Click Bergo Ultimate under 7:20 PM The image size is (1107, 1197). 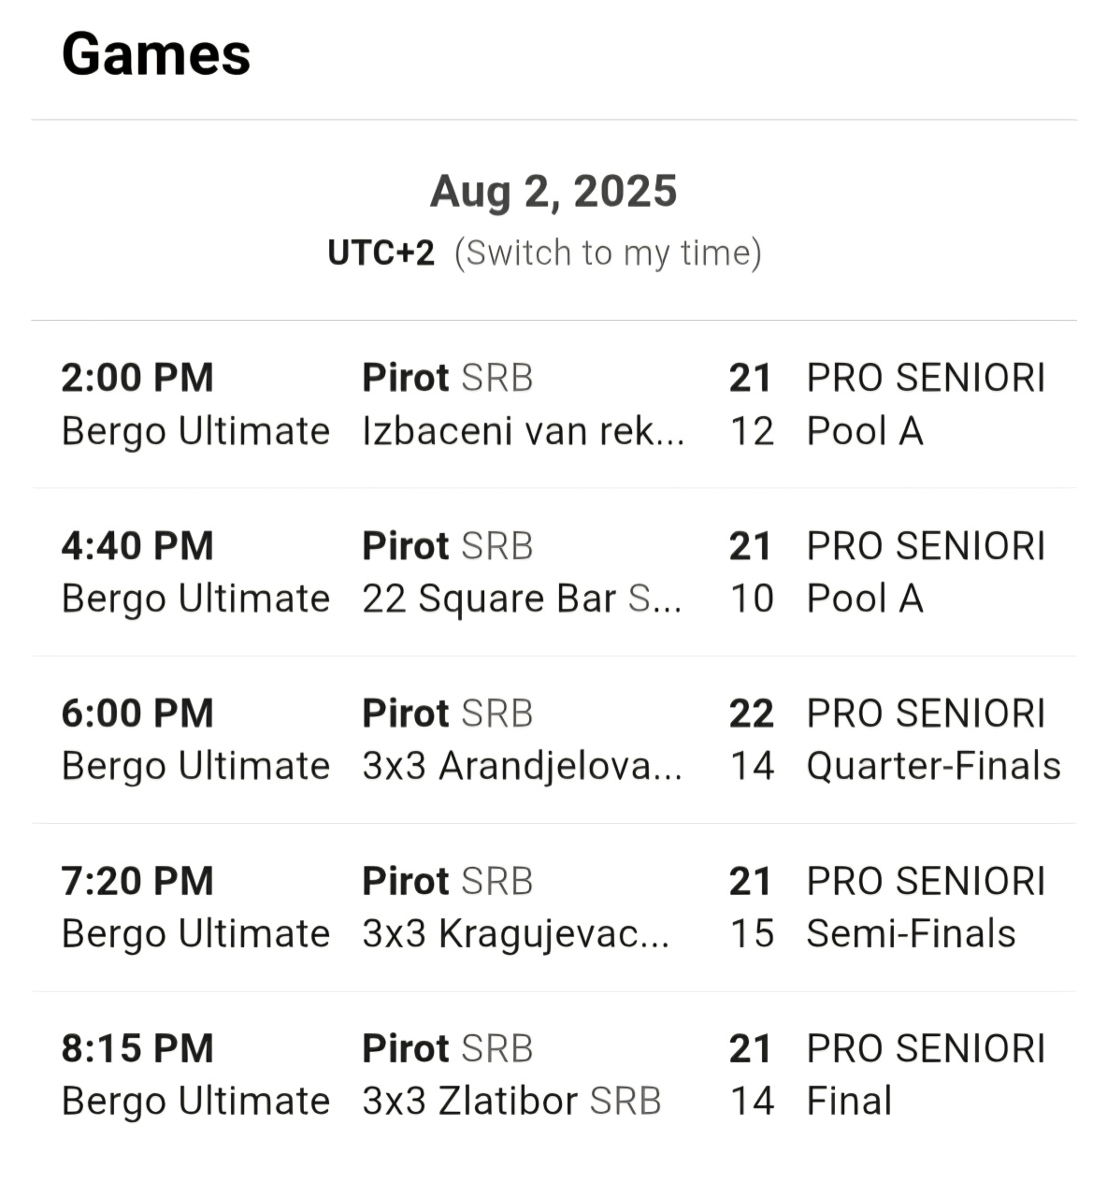pos(195,934)
